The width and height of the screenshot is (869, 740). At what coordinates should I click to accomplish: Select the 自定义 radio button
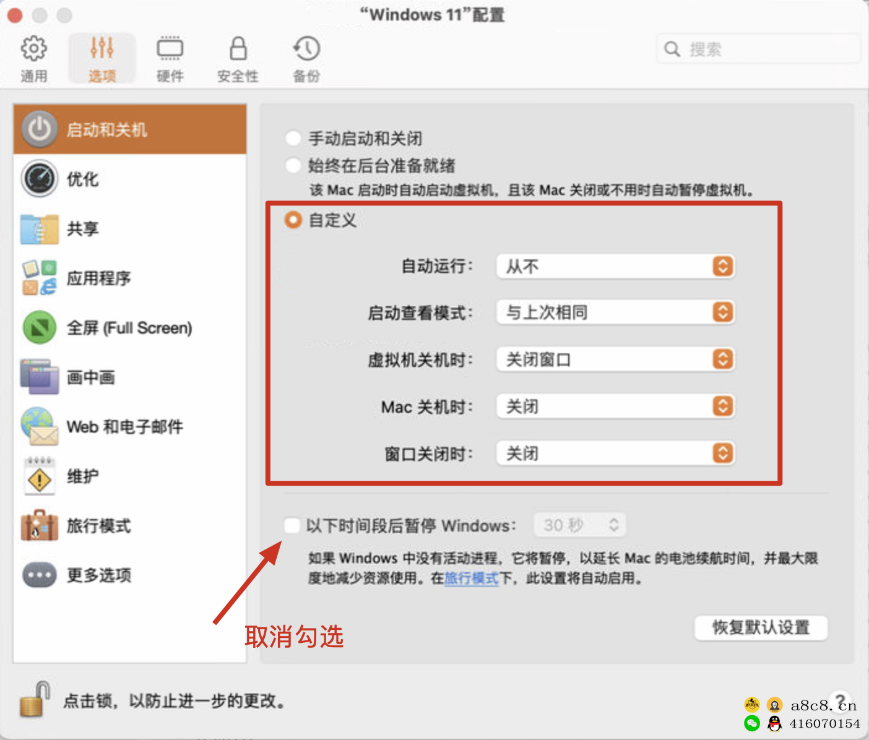(293, 220)
